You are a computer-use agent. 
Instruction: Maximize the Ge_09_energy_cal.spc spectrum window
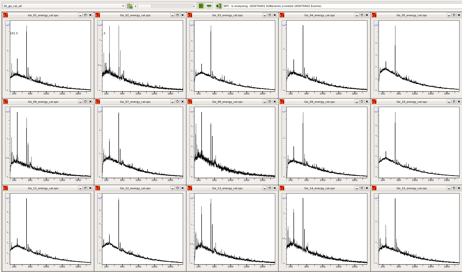pos(362,102)
